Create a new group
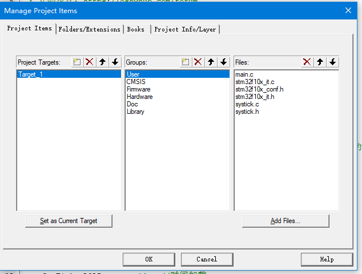The image size is (362, 274). point(186,62)
